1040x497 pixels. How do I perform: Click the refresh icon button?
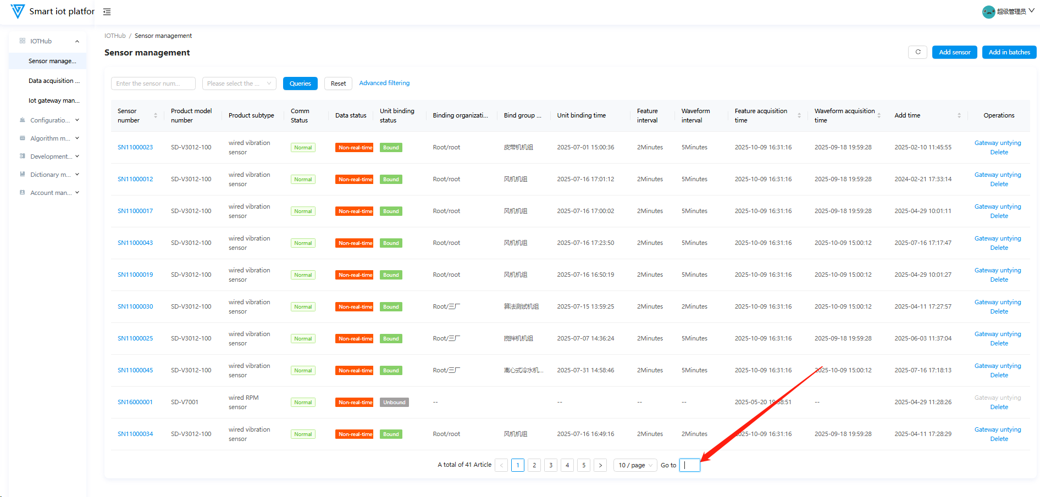[917, 52]
